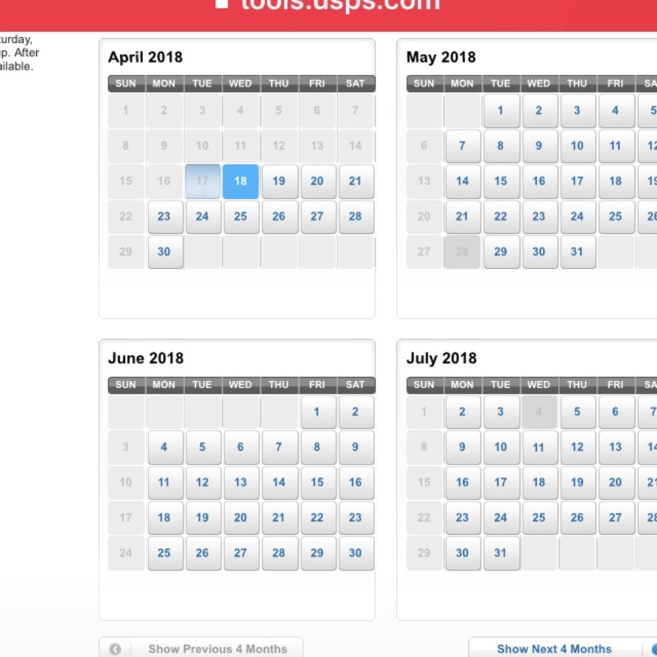Screen dimensions: 657x657
Task: Pick June 30 on the calendar
Action: click(355, 553)
